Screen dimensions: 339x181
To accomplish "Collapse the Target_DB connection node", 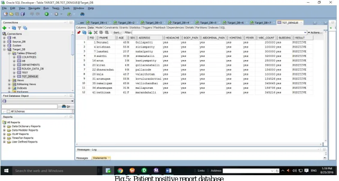I will tap(4, 49).
